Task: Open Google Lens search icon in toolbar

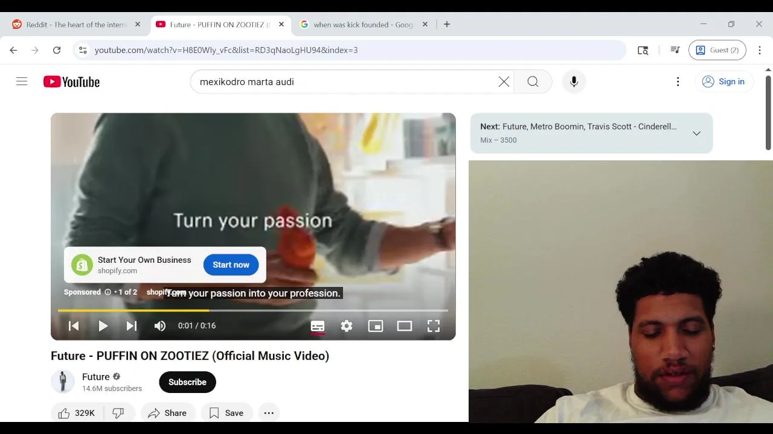Action: (643, 50)
